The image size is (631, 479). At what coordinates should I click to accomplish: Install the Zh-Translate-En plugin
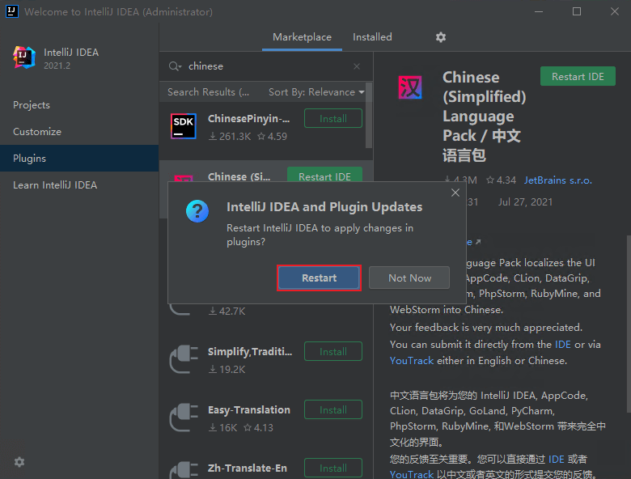(333, 468)
